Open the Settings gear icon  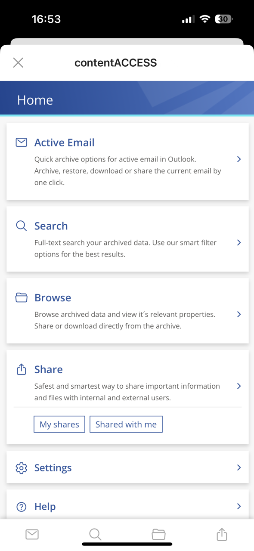(21, 467)
